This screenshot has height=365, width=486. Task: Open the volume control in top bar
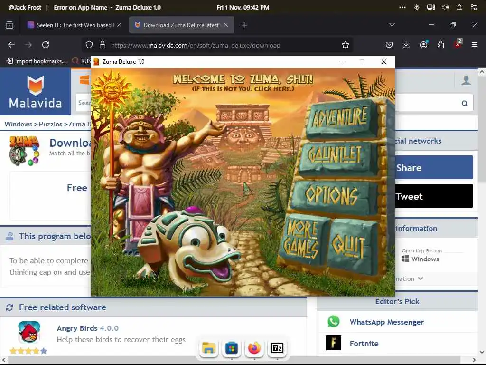click(x=445, y=7)
